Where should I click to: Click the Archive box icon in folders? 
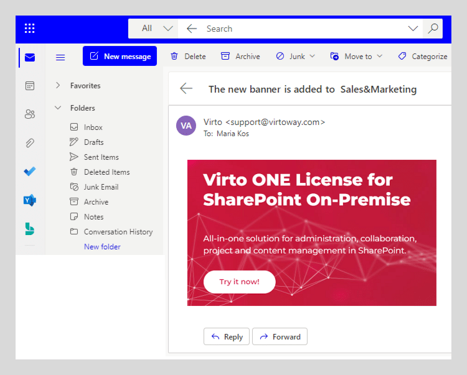click(74, 201)
